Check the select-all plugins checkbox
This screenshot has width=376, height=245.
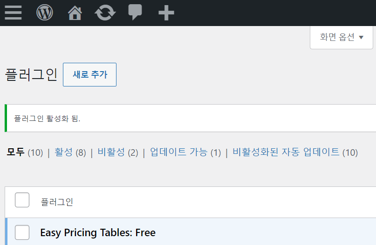22,200
